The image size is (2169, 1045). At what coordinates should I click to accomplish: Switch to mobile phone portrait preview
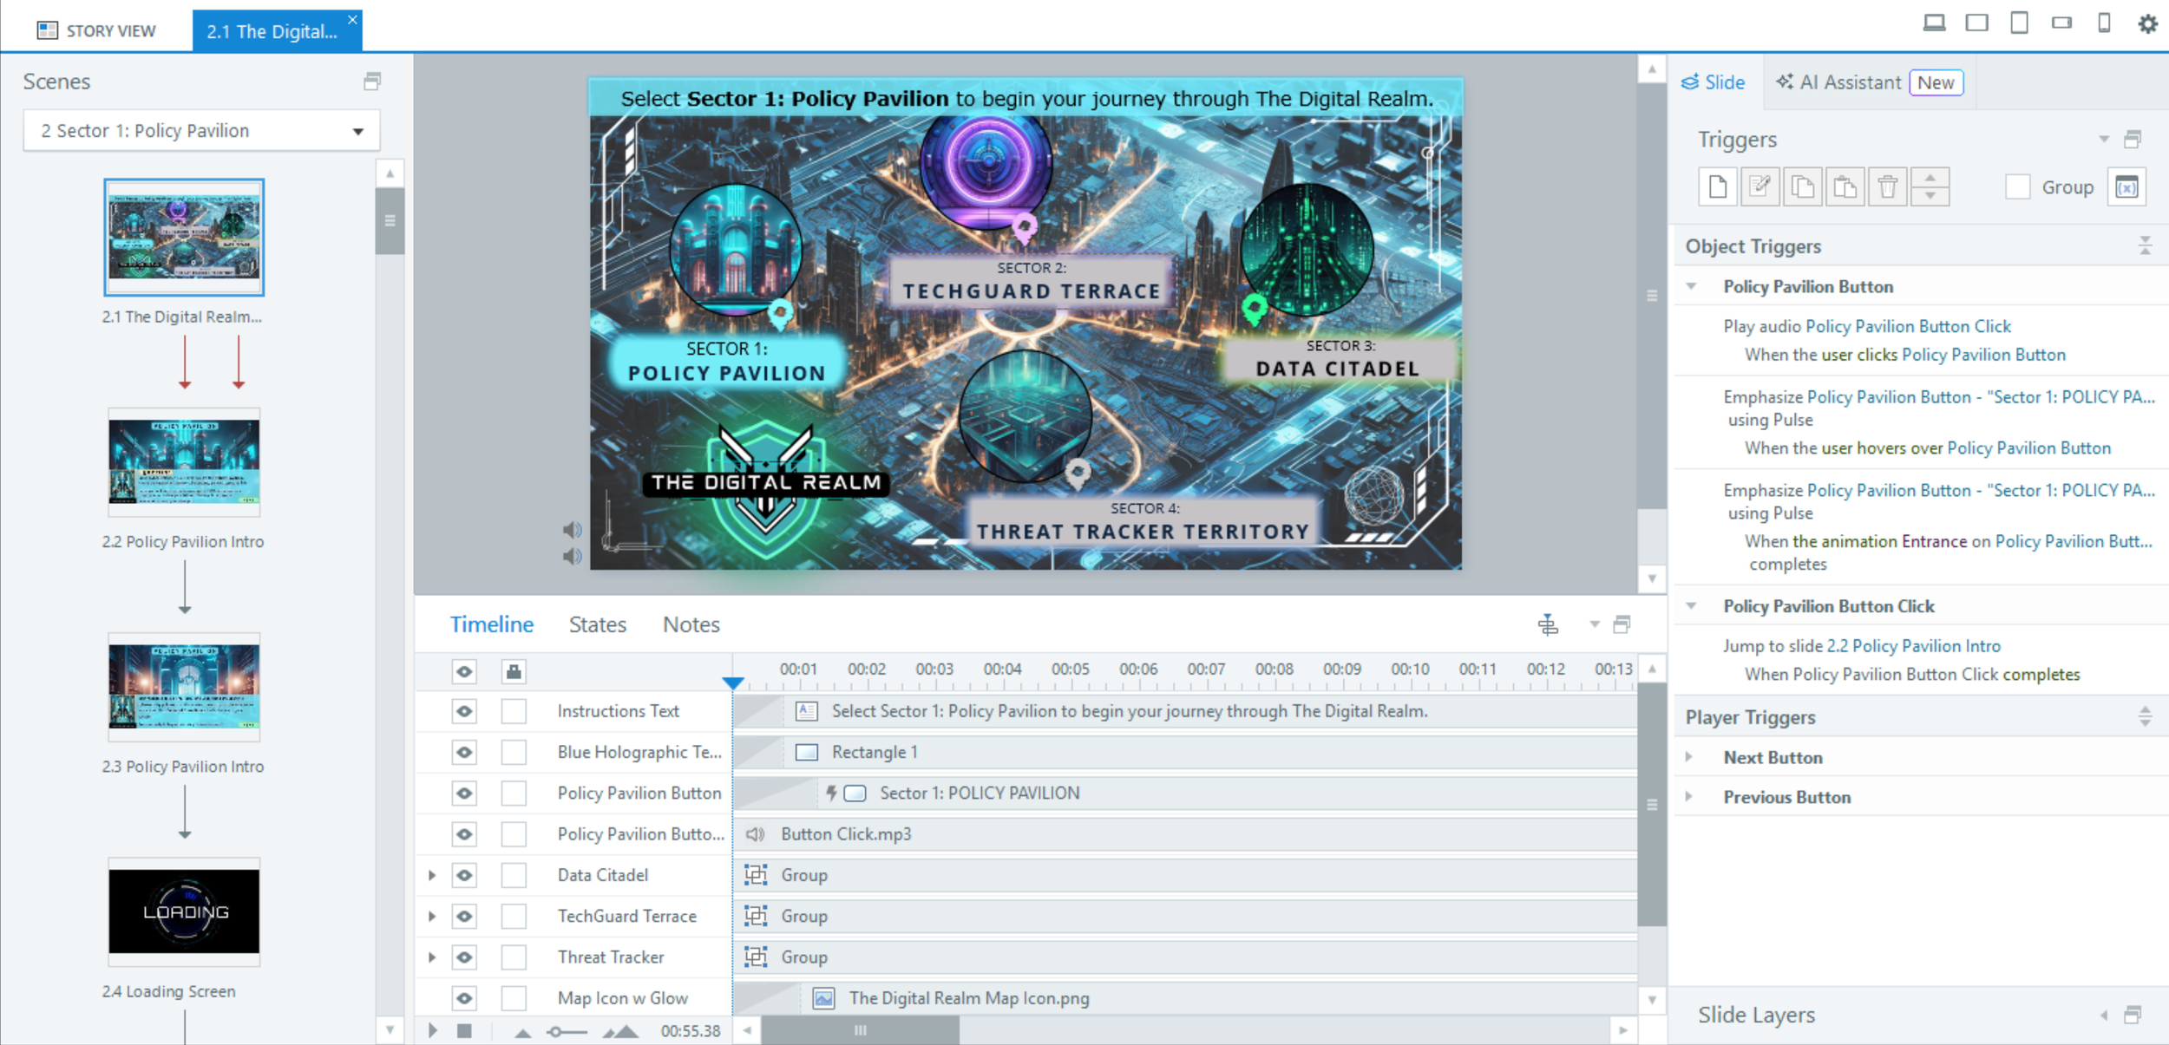(2104, 23)
